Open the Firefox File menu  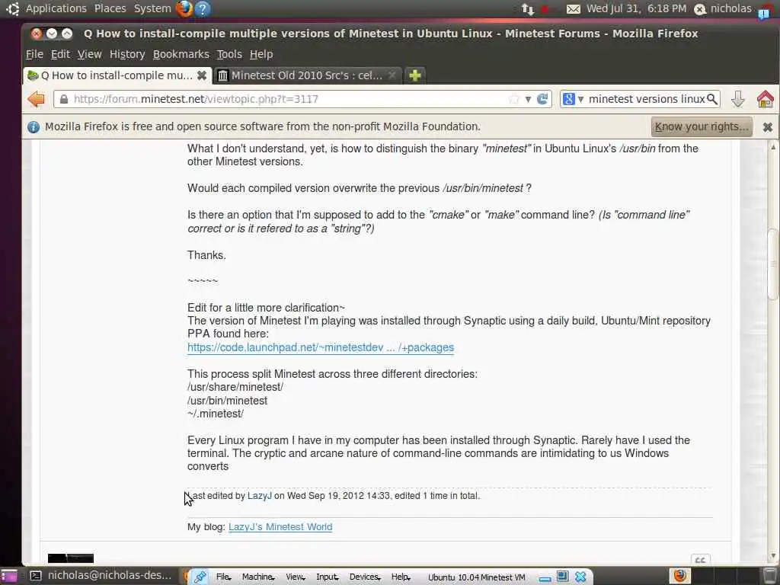pos(34,54)
